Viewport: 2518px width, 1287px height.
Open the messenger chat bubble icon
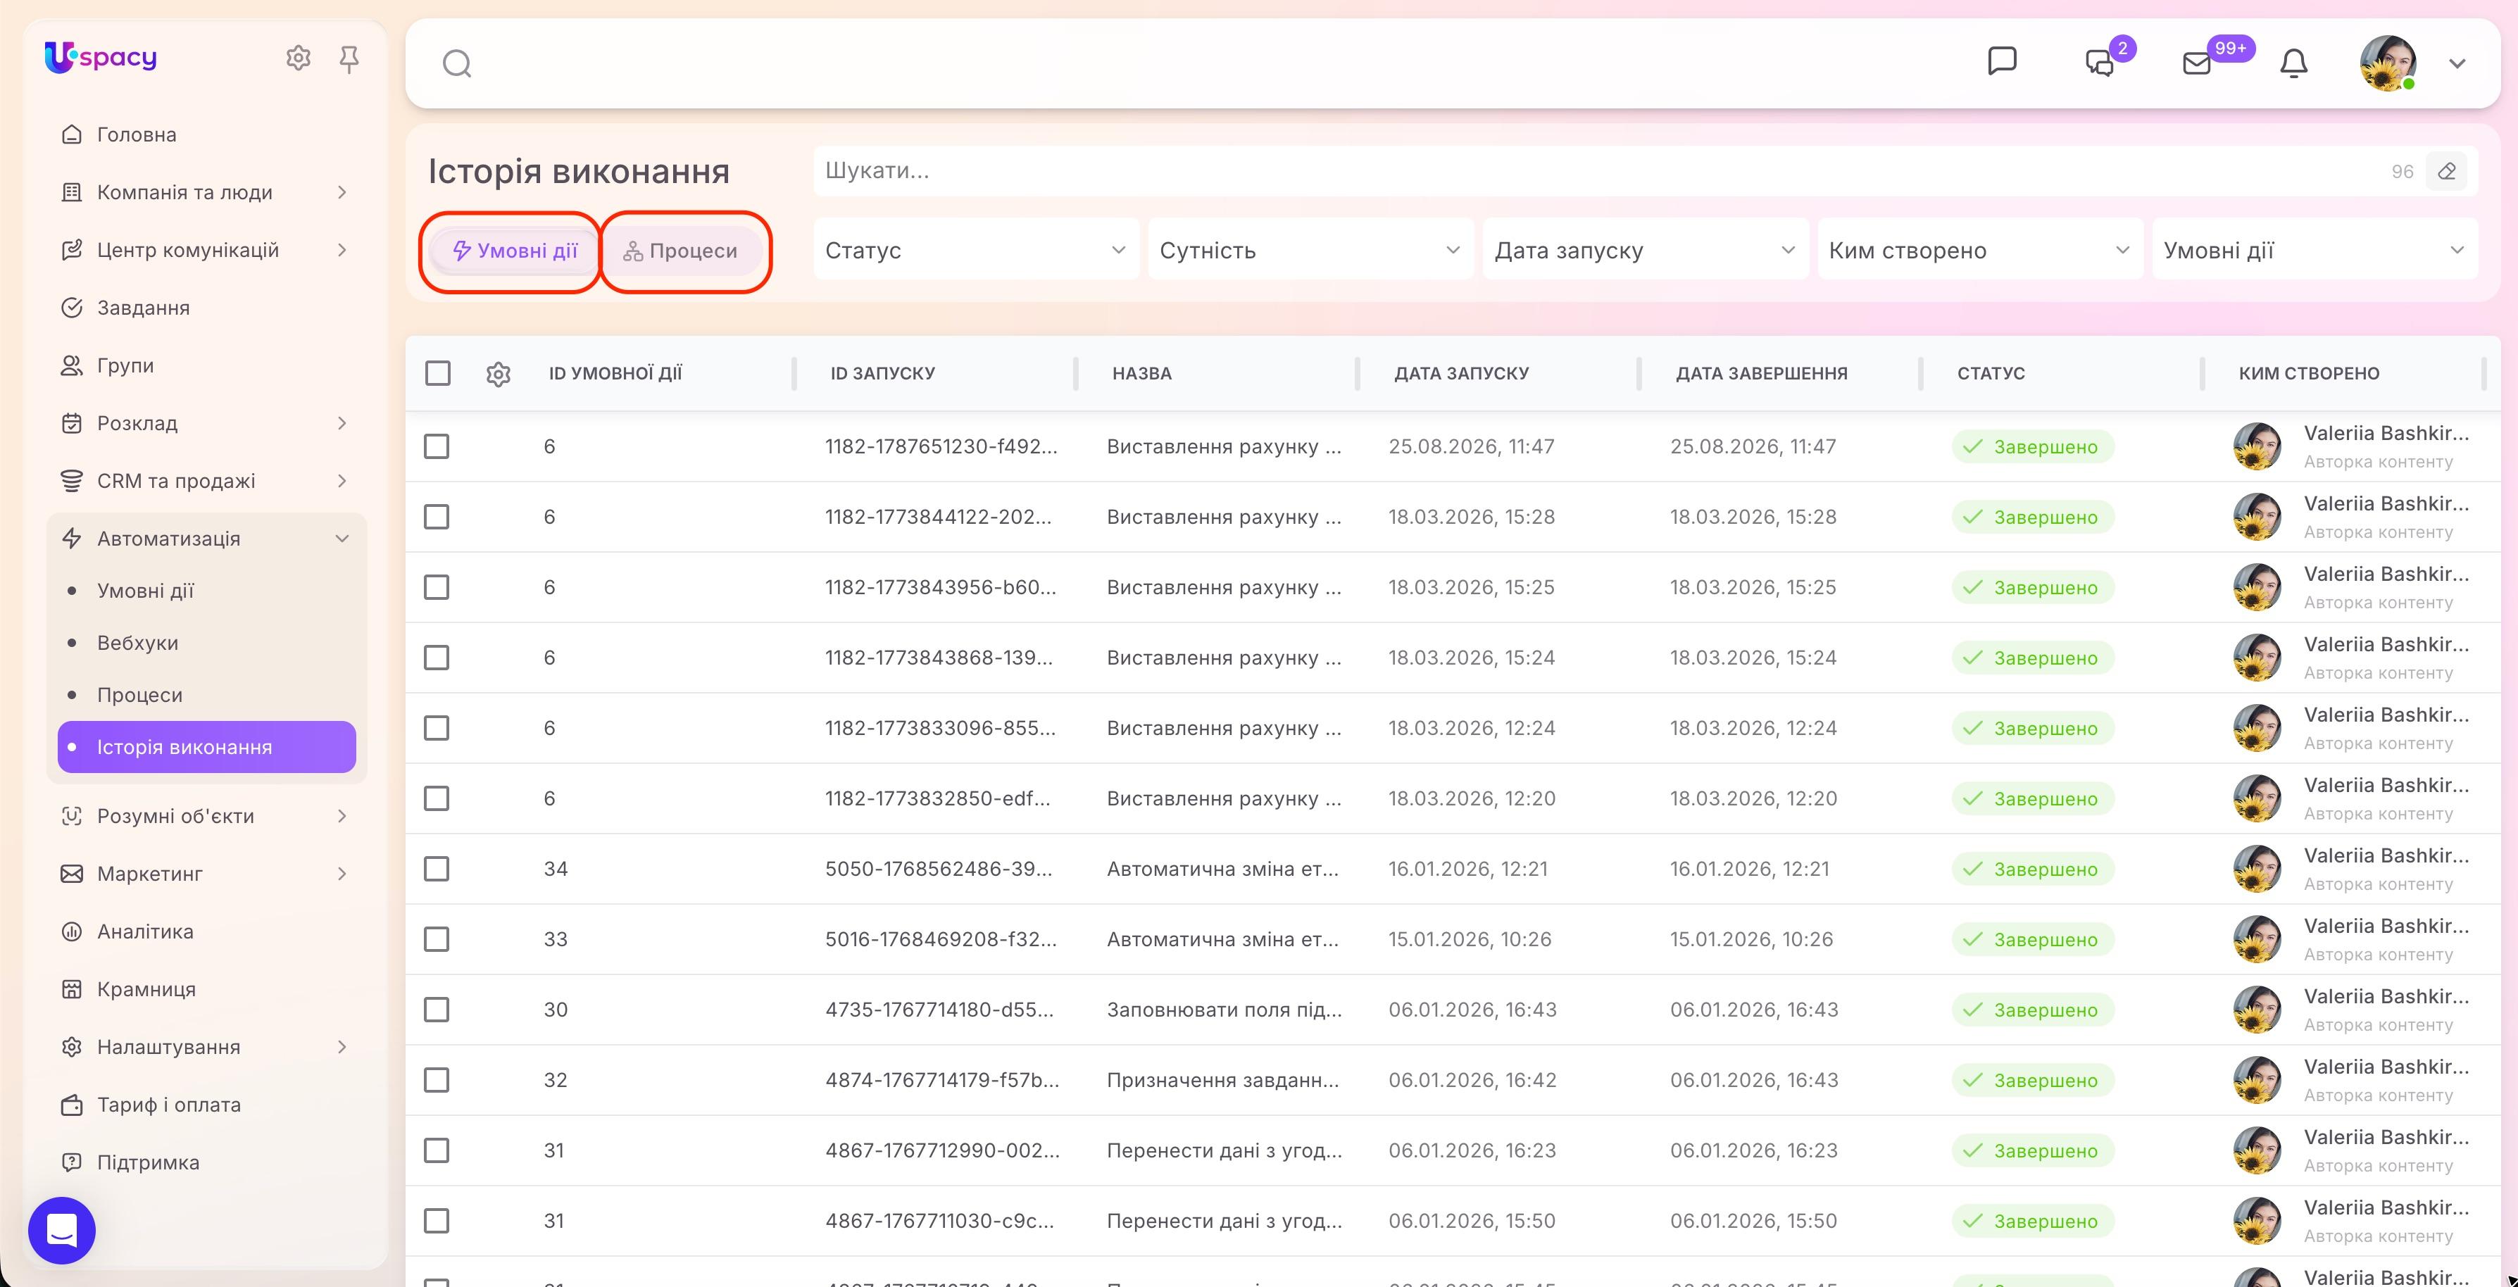[x=2002, y=61]
